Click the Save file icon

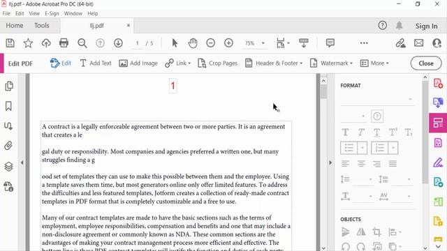click(10, 43)
